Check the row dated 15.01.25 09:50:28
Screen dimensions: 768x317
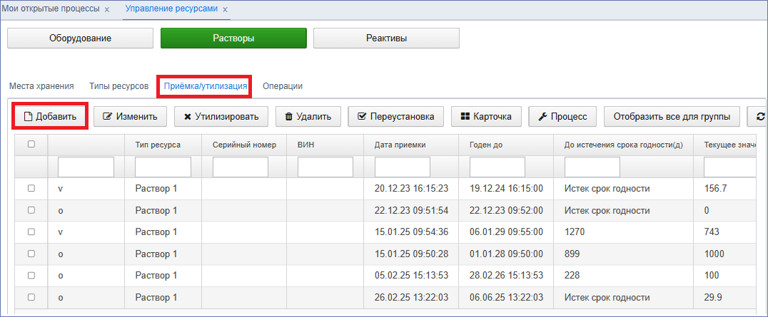[x=31, y=254]
